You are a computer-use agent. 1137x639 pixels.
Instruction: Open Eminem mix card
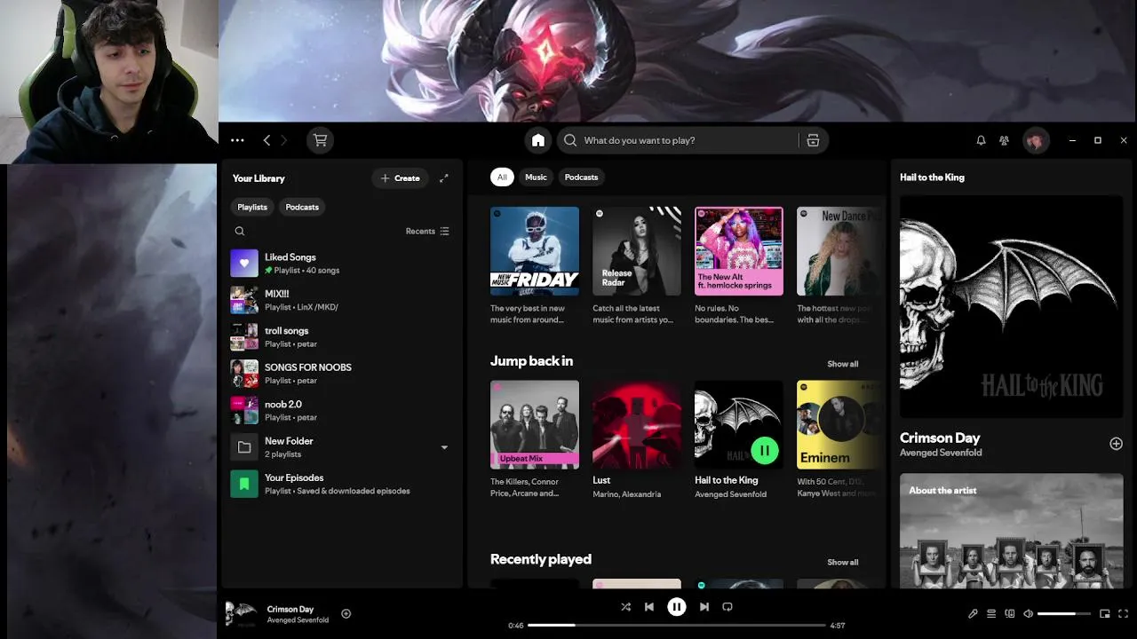[839, 439]
